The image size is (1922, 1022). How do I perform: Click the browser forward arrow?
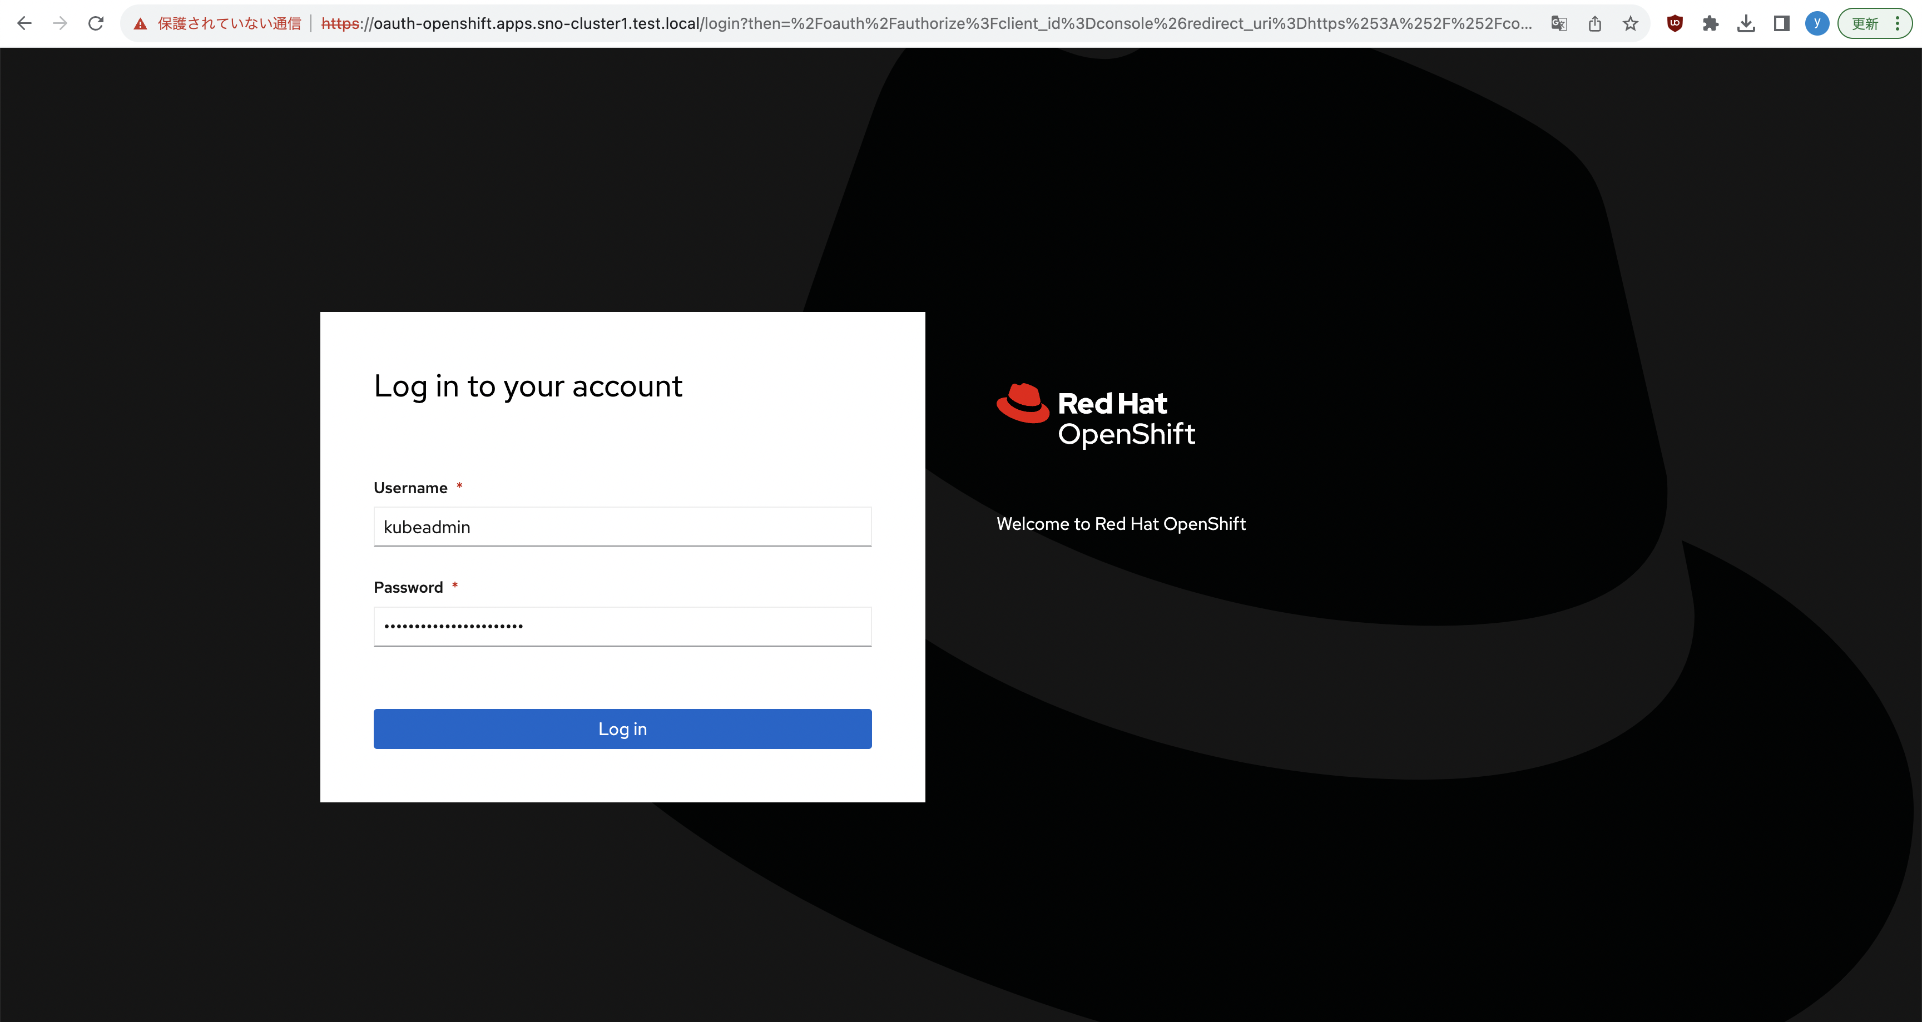61,23
